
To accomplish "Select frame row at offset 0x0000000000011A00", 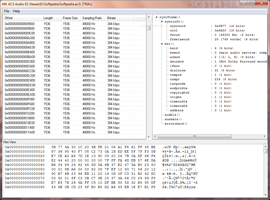I will click(74, 132).
